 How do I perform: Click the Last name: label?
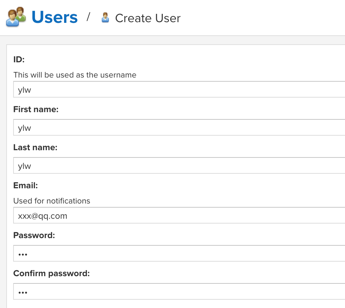pos(35,147)
